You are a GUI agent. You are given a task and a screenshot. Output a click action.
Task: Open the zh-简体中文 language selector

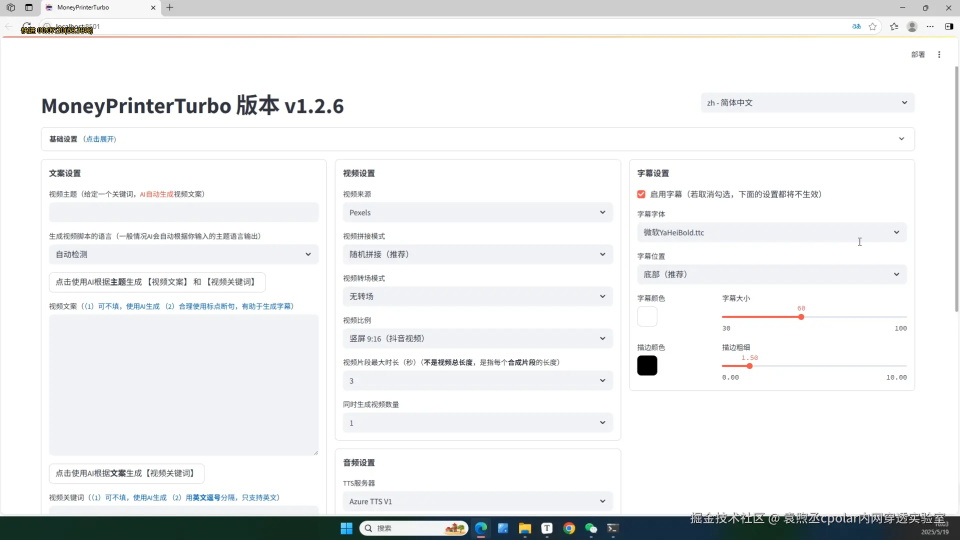[807, 102]
